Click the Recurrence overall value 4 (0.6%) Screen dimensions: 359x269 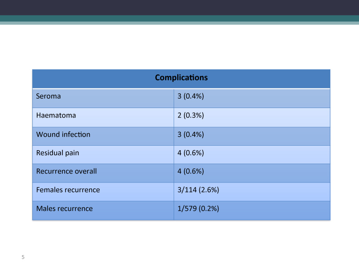point(190,171)
